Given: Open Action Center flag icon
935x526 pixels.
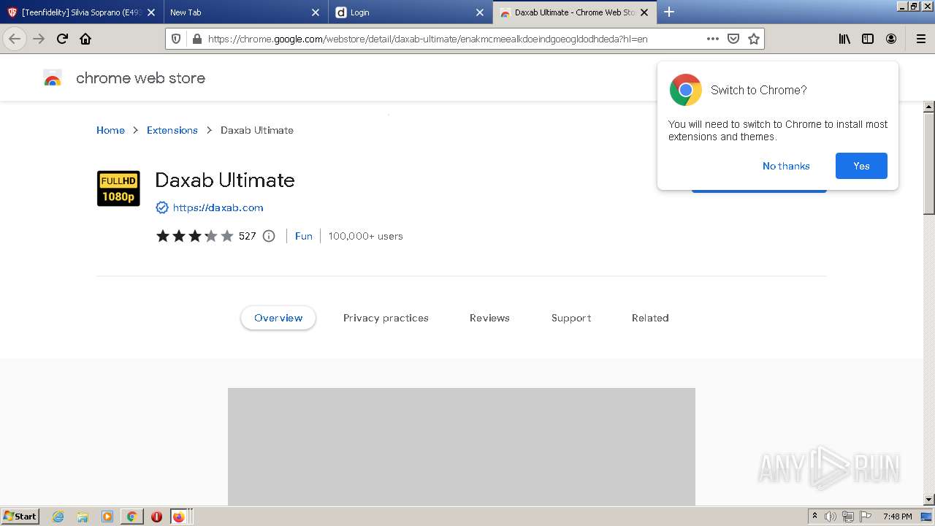Looking at the screenshot, I should (866, 517).
